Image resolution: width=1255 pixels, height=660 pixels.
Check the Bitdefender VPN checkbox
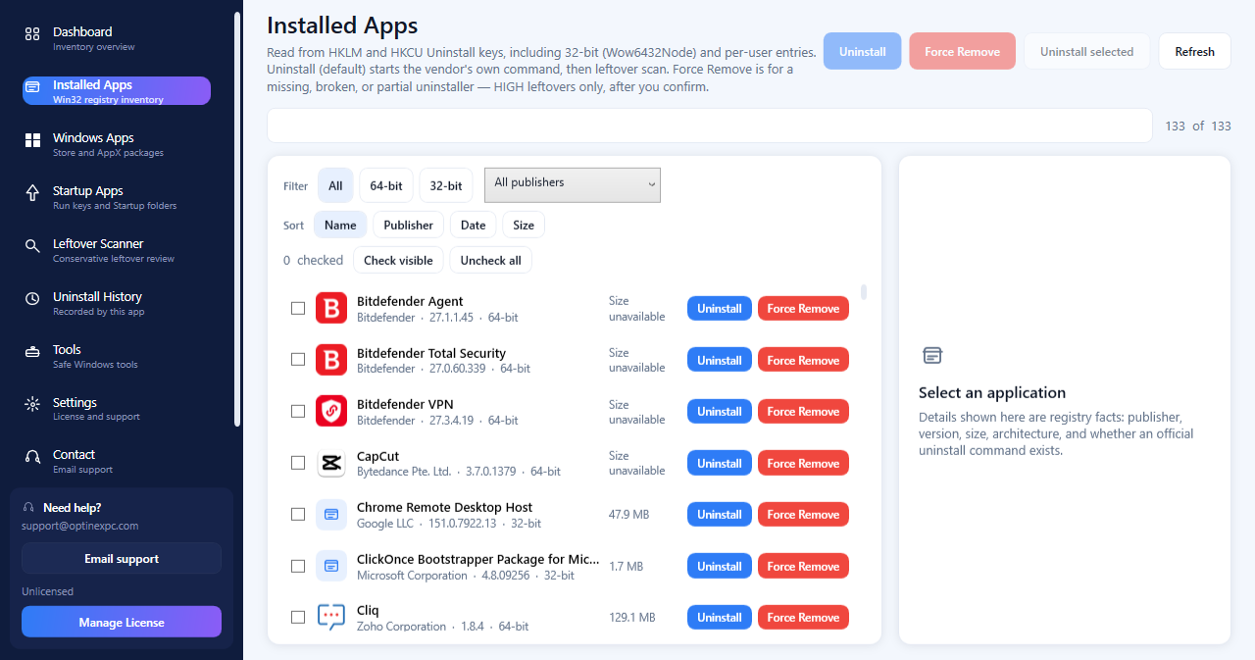[x=298, y=411]
